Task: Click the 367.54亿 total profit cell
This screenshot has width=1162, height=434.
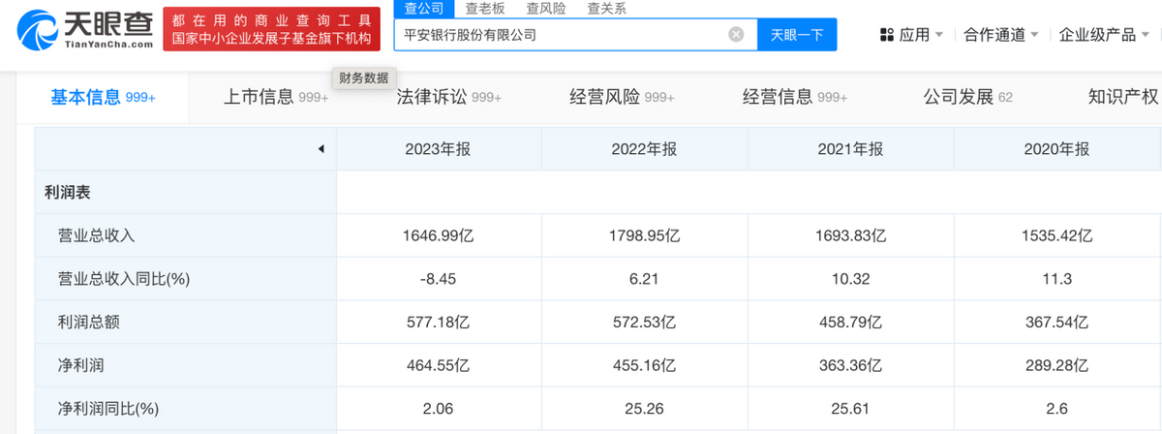Action: pyautogui.click(x=1057, y=322)
